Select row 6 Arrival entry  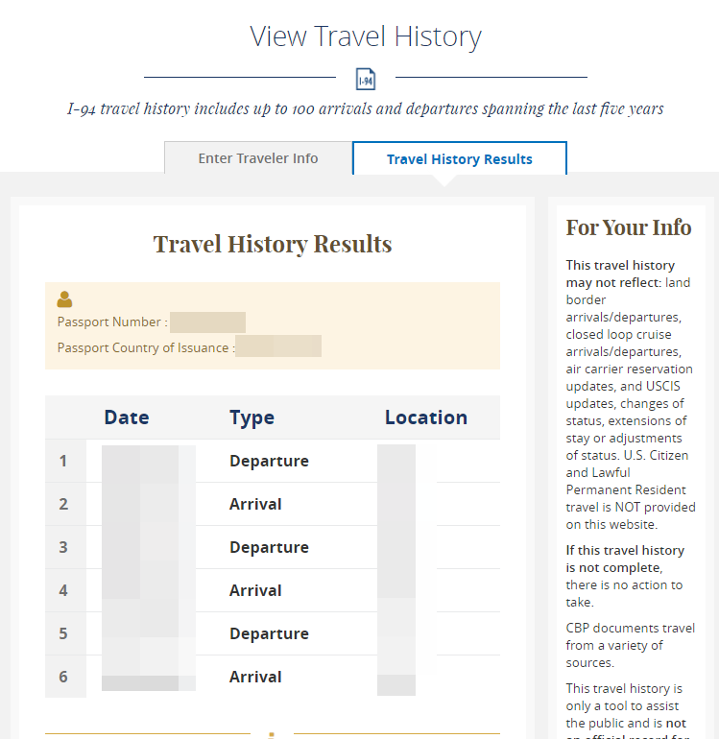pos(255,677)
